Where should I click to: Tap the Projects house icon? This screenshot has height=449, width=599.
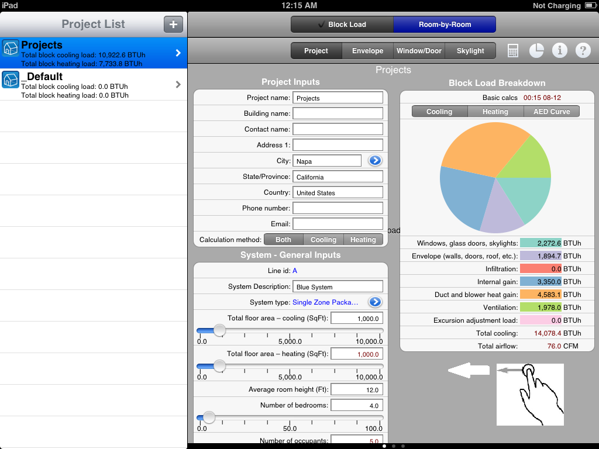tap(11, 49)
